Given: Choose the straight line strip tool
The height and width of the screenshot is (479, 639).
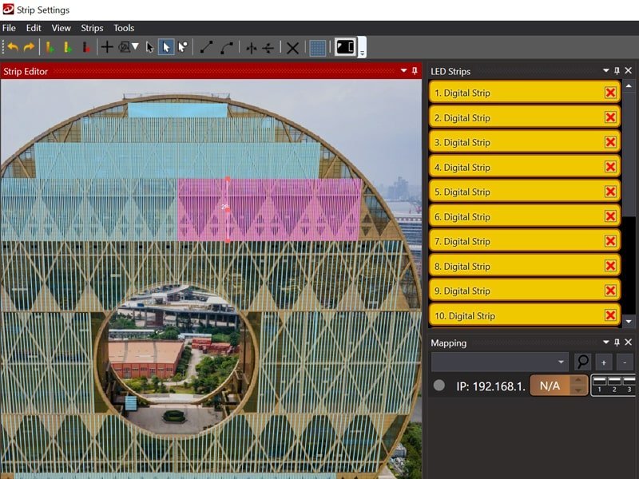Looking at the screenshot, I should coord(206,47).
